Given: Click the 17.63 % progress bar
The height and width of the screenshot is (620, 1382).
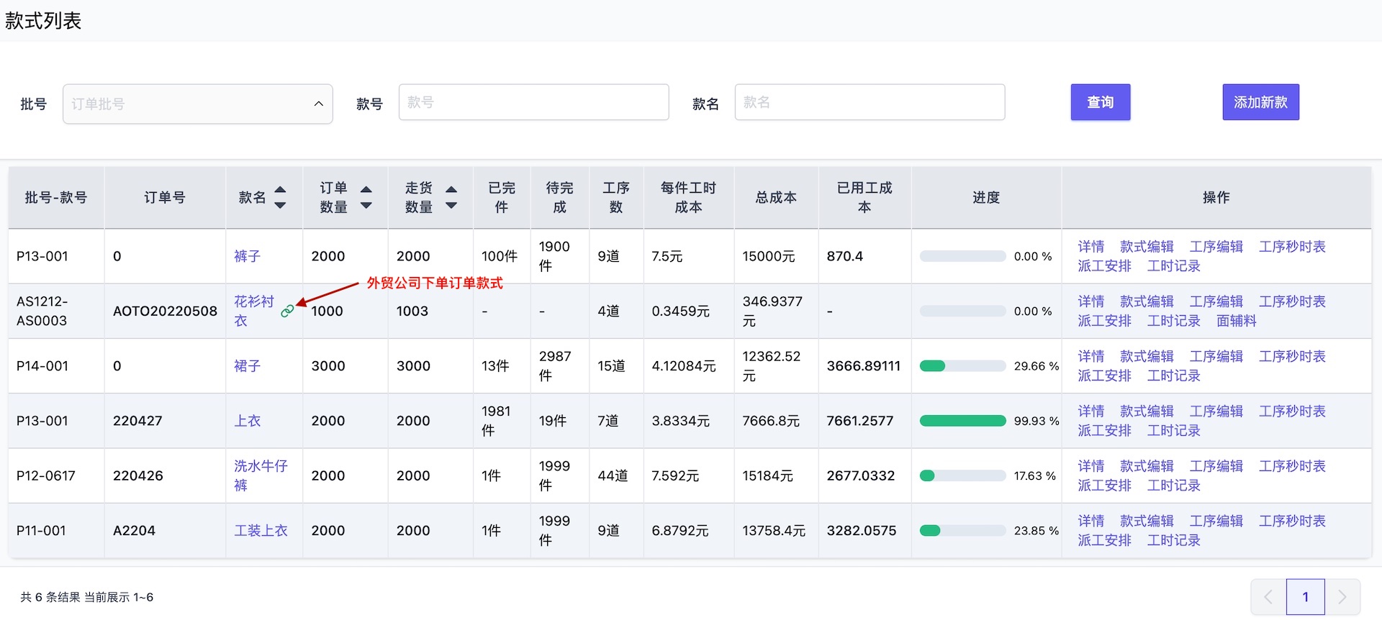Looking at the screenshot, I should 963,475.
